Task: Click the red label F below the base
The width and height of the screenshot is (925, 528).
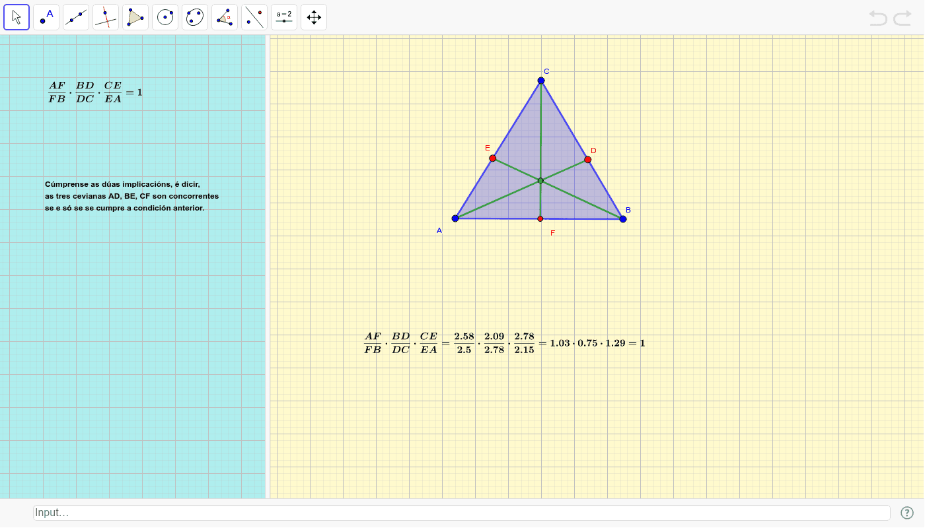Action: (553, 233)
